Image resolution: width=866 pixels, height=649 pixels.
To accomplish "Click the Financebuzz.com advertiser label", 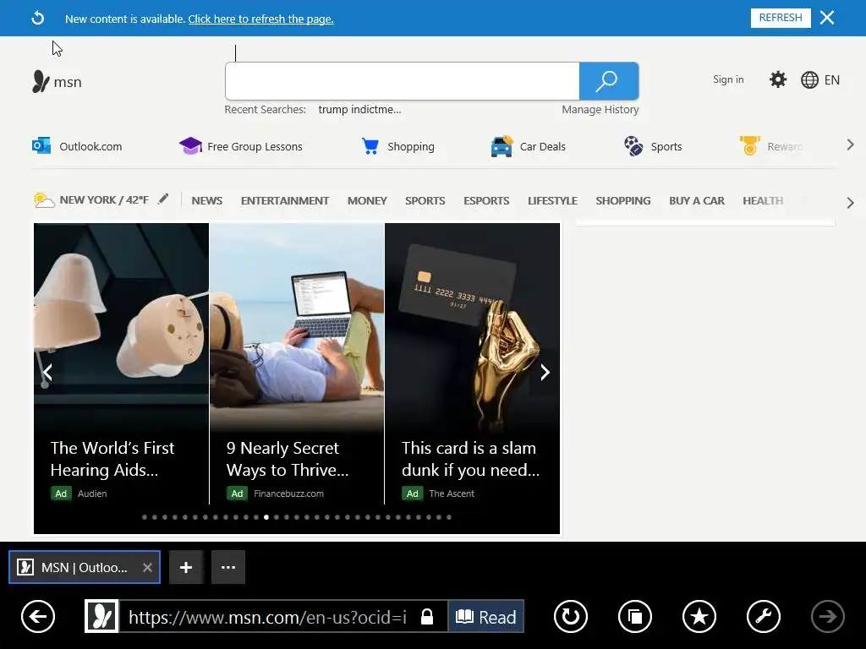I will 289,494.
